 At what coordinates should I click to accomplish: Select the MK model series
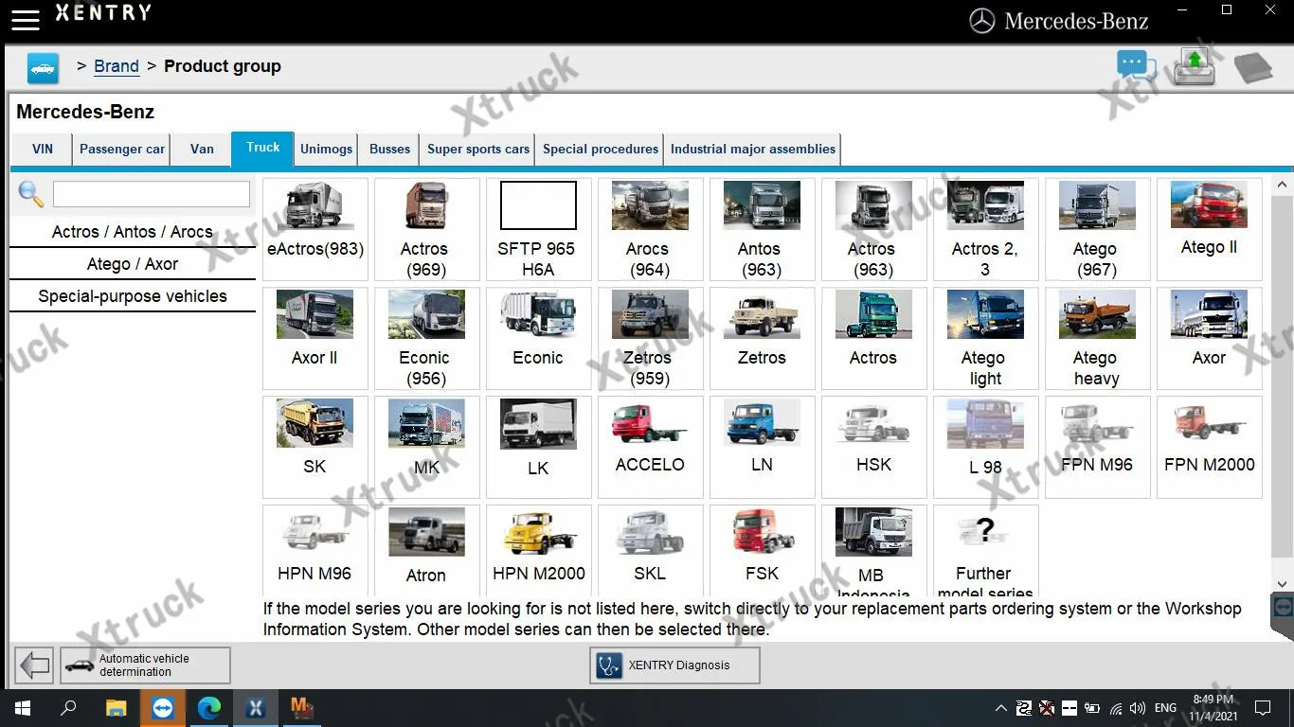pos(427,447)
